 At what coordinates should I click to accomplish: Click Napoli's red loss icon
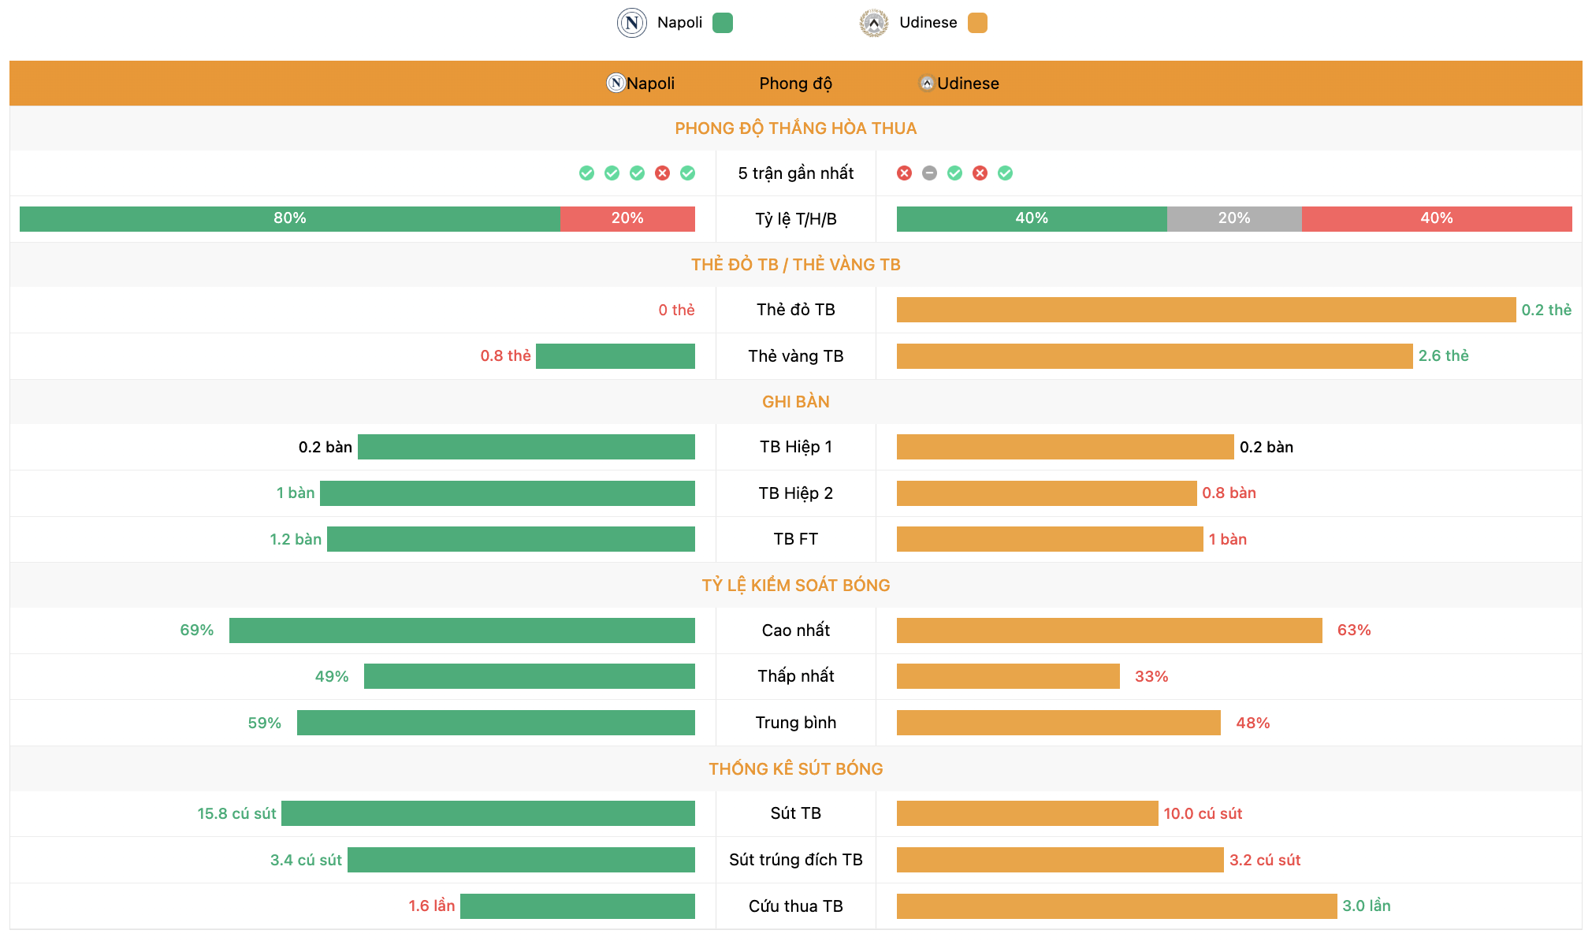point(662,173)
